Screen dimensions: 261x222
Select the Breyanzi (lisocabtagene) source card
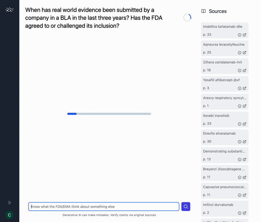225,173
